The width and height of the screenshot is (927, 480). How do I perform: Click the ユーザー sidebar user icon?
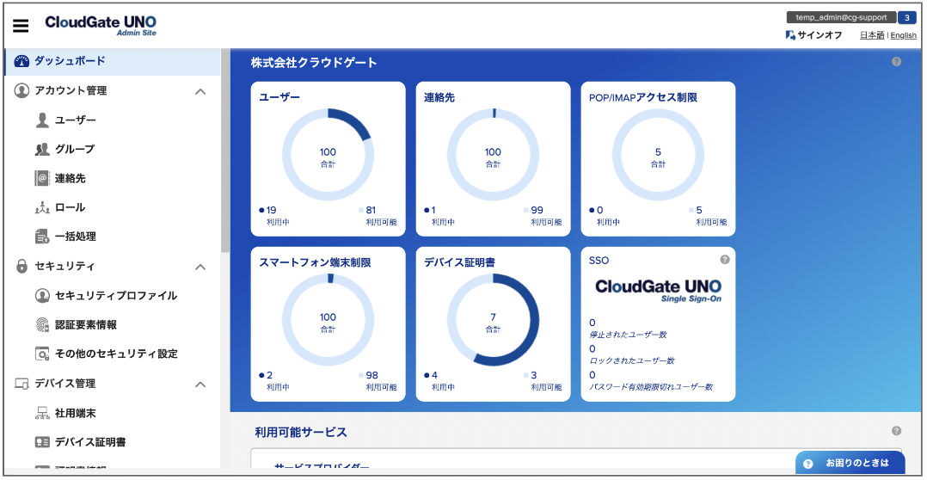(41, 120)
